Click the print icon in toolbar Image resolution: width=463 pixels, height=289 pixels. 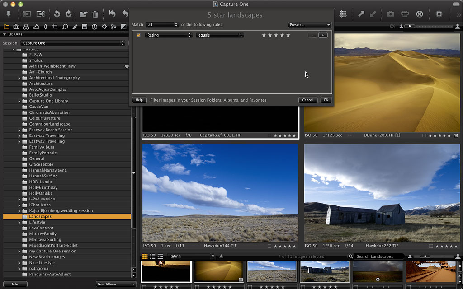(x=405, y=14)
